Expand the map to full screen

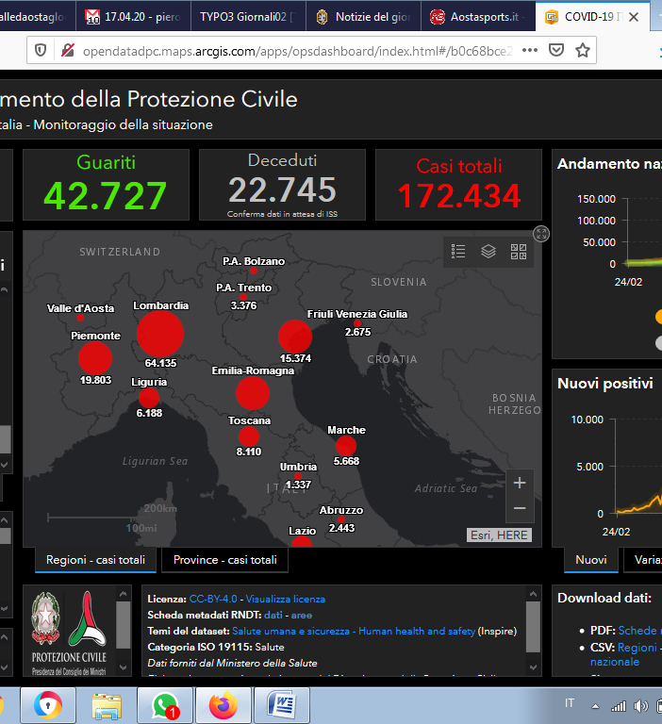click(x=541, y=234)
